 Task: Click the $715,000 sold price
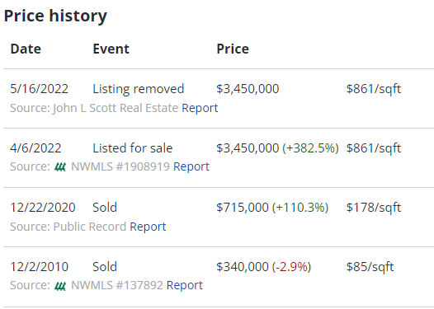pos(243,208)
